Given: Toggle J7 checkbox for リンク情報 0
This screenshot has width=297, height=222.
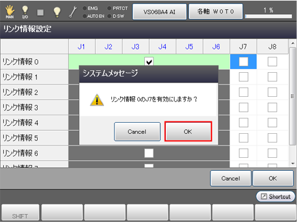Looking at the screenshot, I should 243,62.
